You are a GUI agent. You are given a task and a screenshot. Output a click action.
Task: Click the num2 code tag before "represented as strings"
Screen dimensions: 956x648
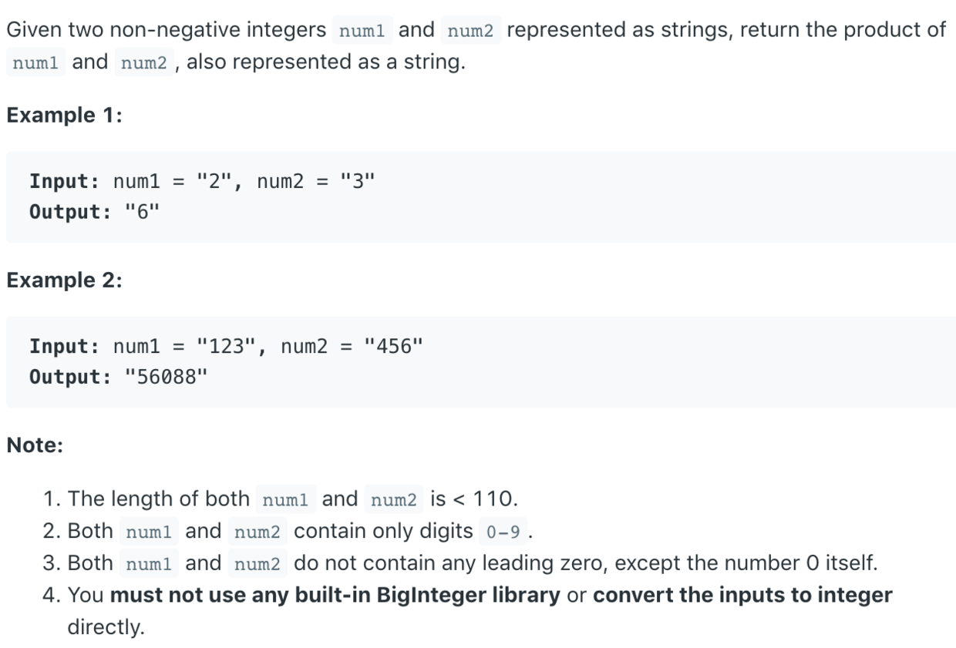point(471,31)
